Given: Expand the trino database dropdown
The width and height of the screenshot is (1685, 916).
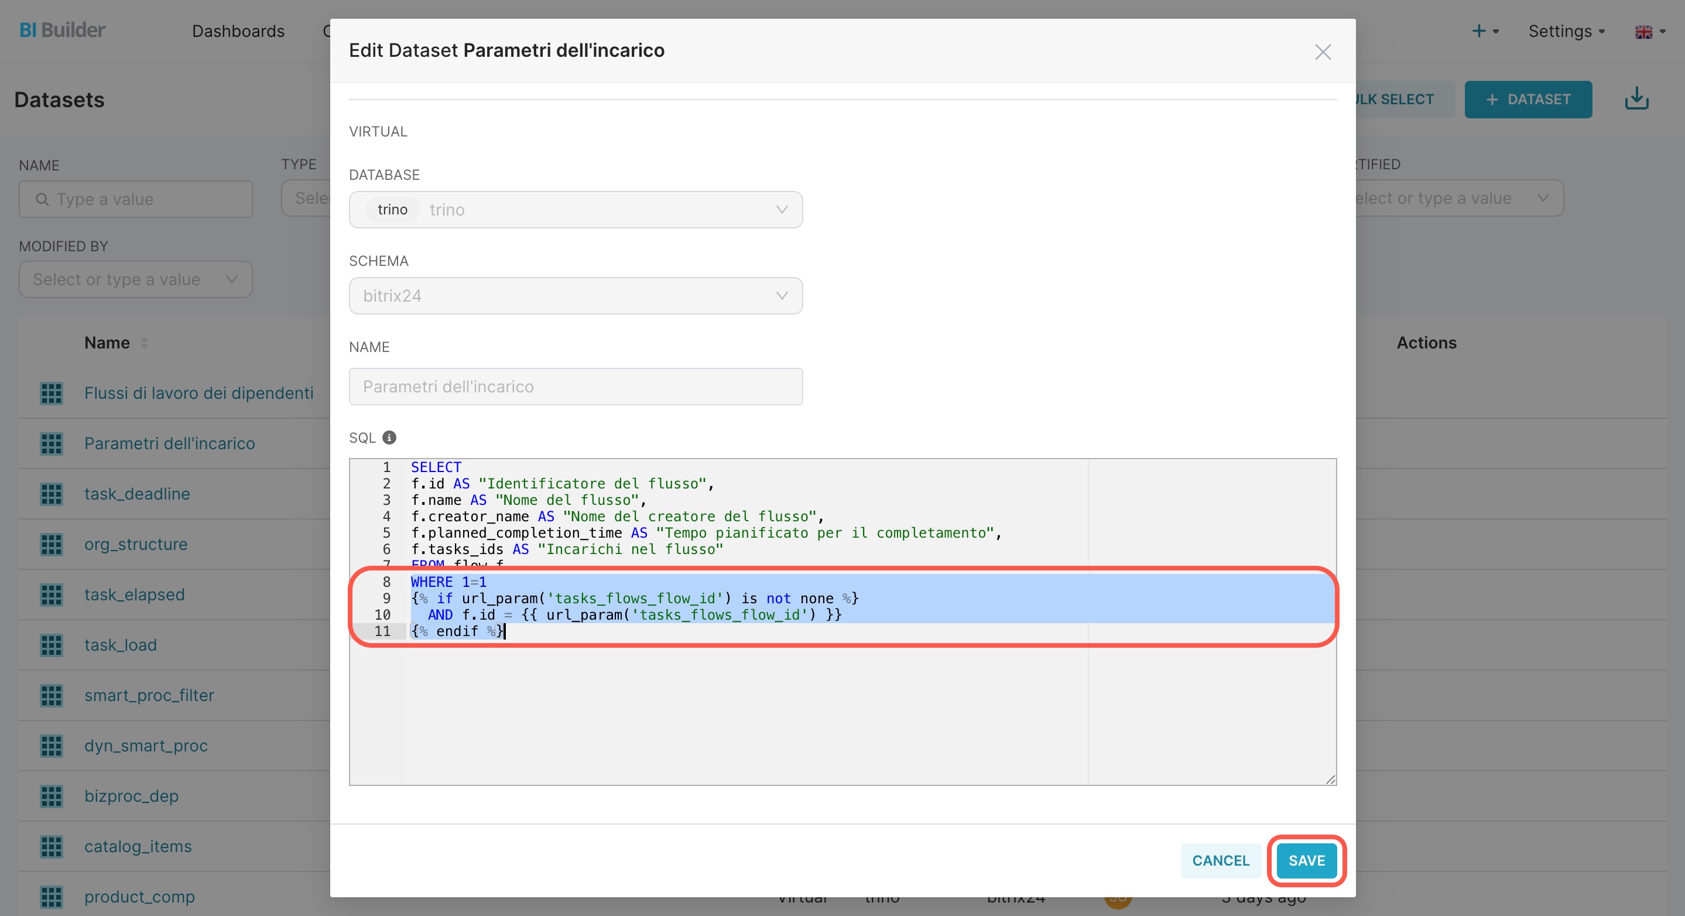Looking at the screenshot, I should tap(781, 209).
